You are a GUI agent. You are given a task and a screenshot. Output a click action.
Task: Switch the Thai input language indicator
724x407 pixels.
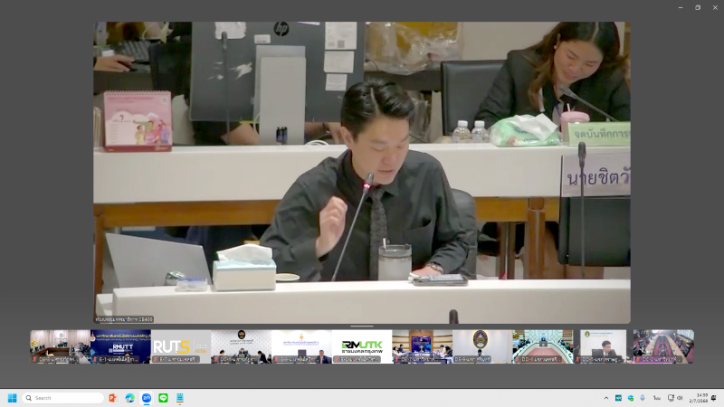[x=657, y=398]
